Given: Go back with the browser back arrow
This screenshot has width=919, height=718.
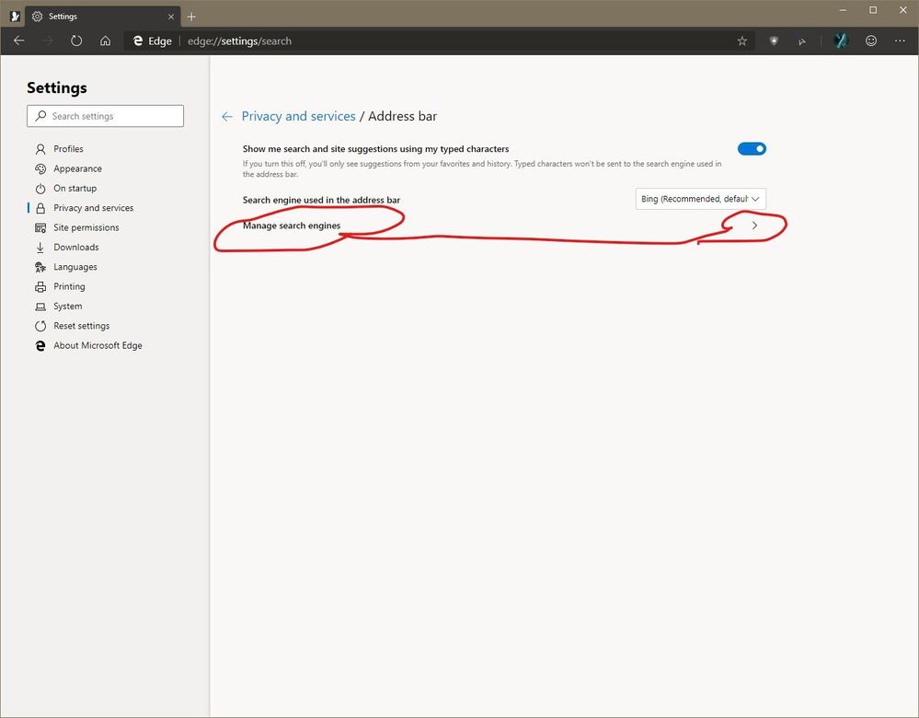Looking at the screenshot, I should point(18,41).
